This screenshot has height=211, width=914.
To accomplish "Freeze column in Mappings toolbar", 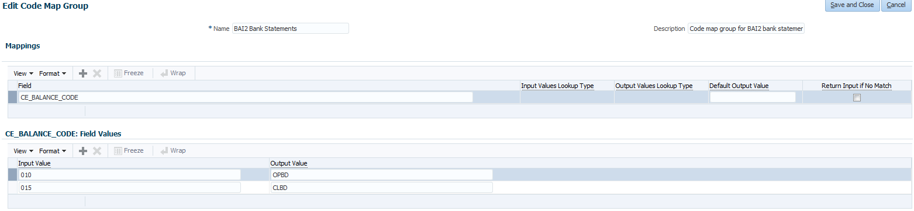I will [x=128, y=73].
